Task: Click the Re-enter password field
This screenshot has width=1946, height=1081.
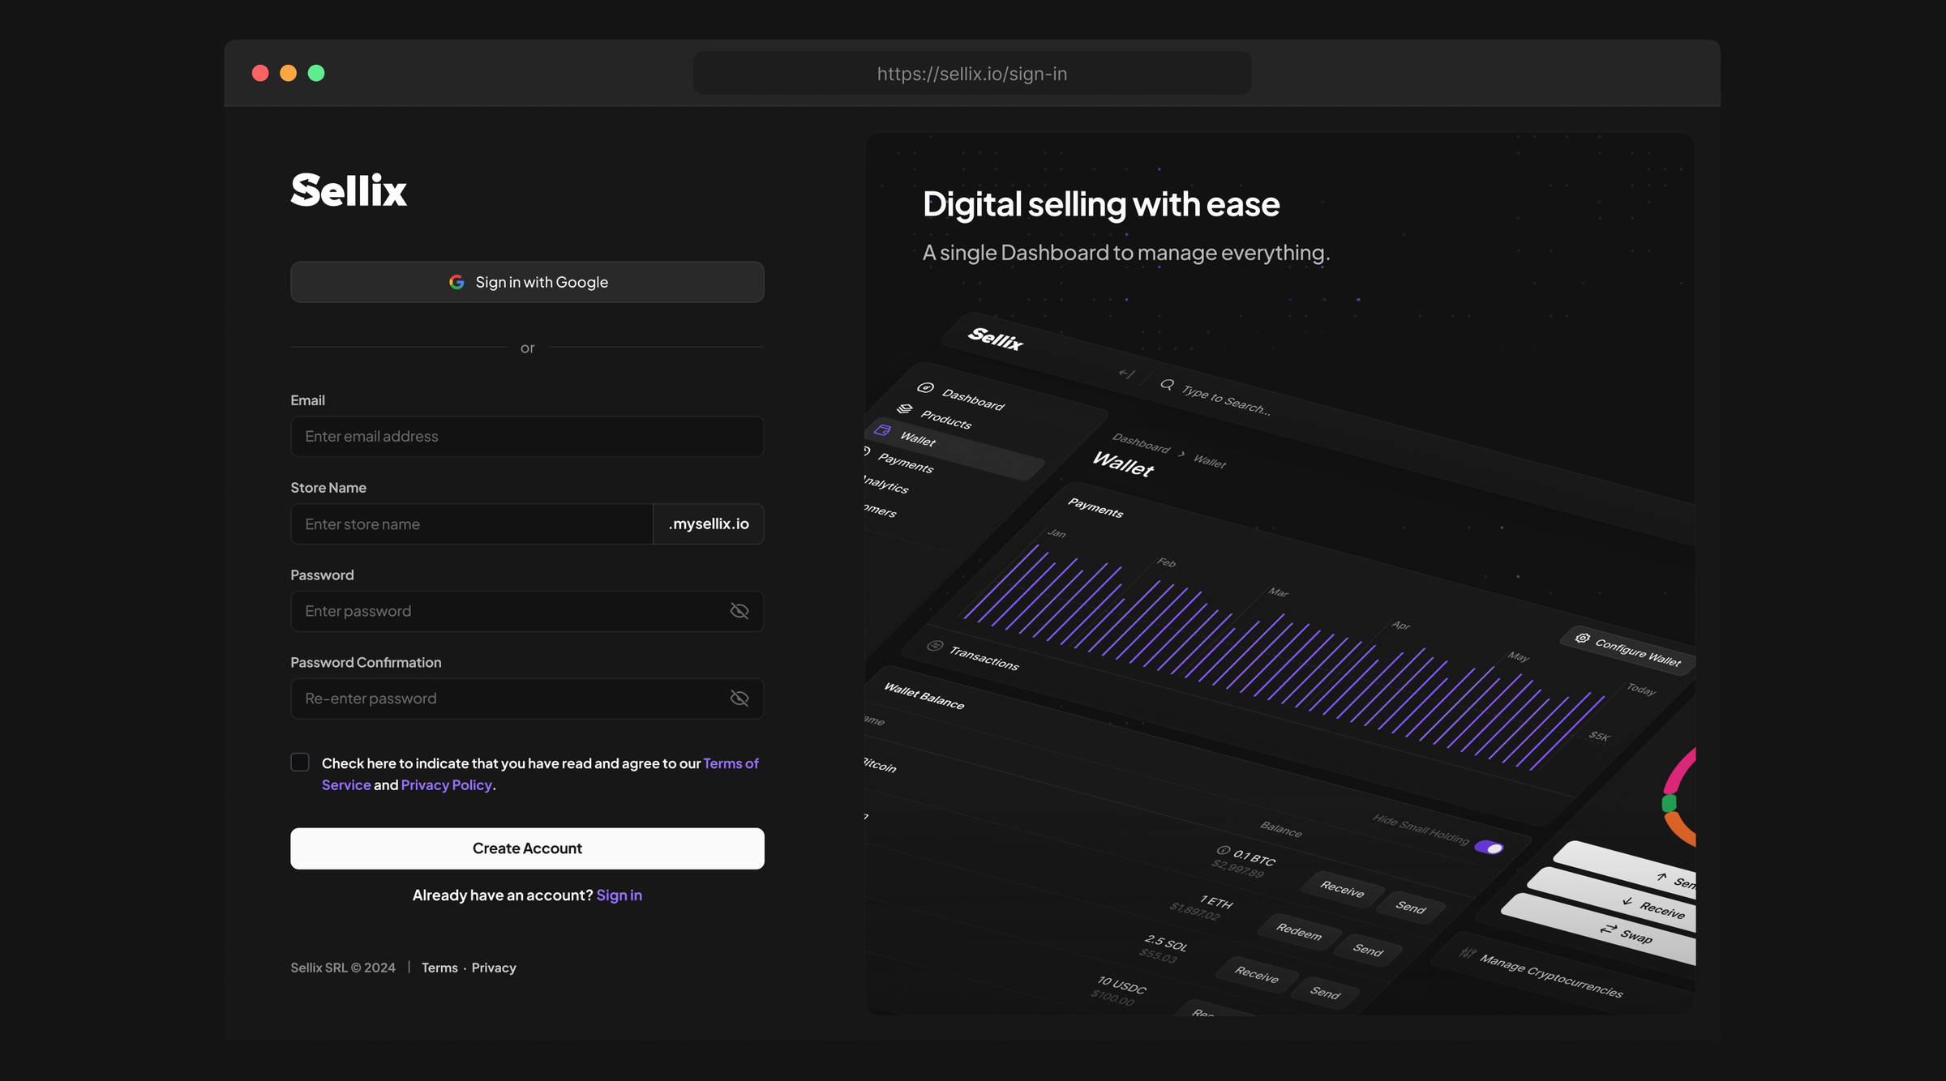Action: (527, 699)
